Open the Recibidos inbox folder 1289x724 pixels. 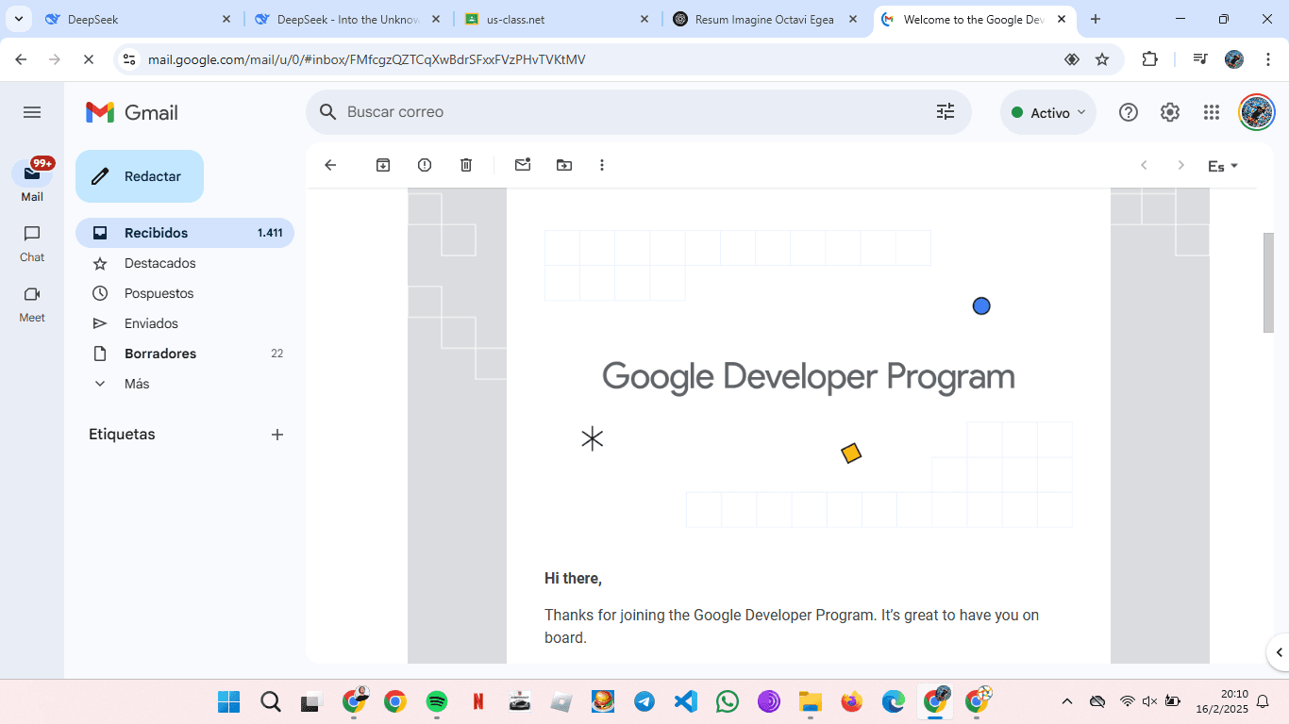coord(185,233)
